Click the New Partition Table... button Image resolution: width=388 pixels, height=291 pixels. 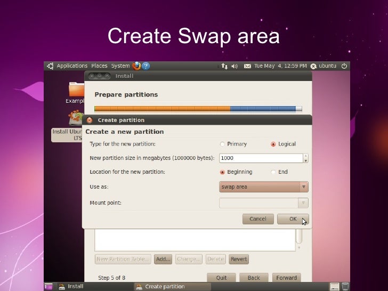123,259
